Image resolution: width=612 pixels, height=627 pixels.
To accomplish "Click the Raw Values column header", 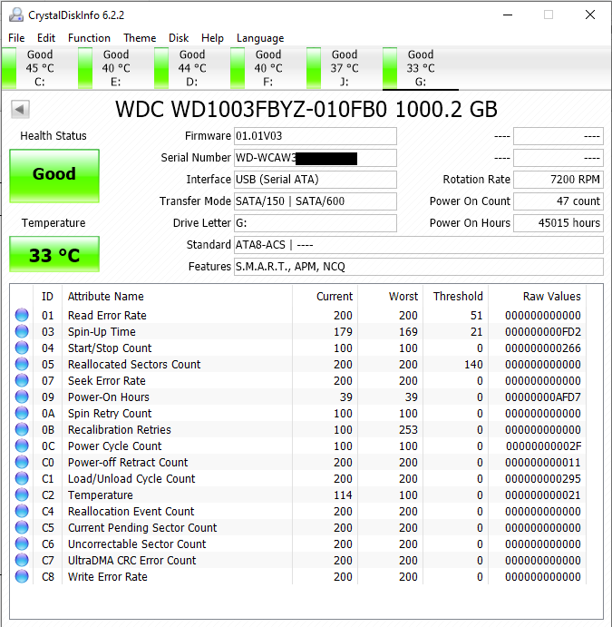I will coord(551,297).
